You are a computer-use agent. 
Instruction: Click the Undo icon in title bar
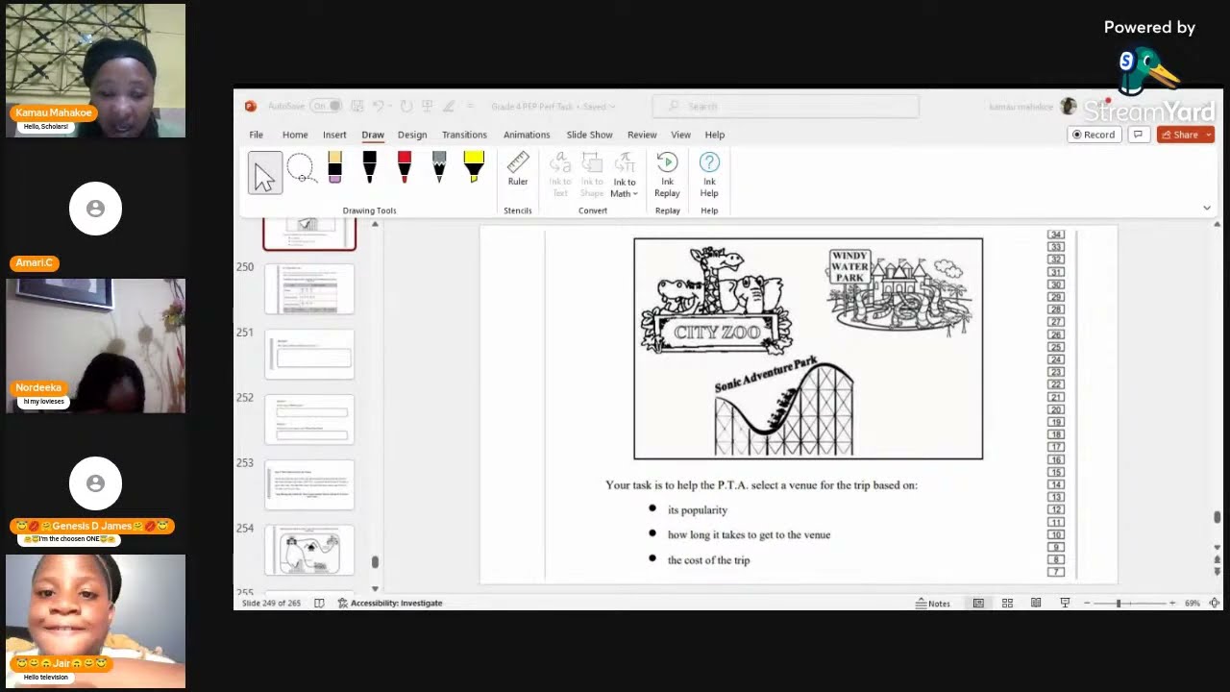pos(379,106)
